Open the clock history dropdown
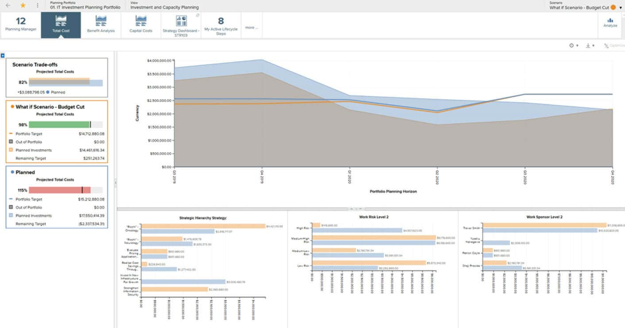The height and width of the screenshot is (328, 625). click(573, 46)
